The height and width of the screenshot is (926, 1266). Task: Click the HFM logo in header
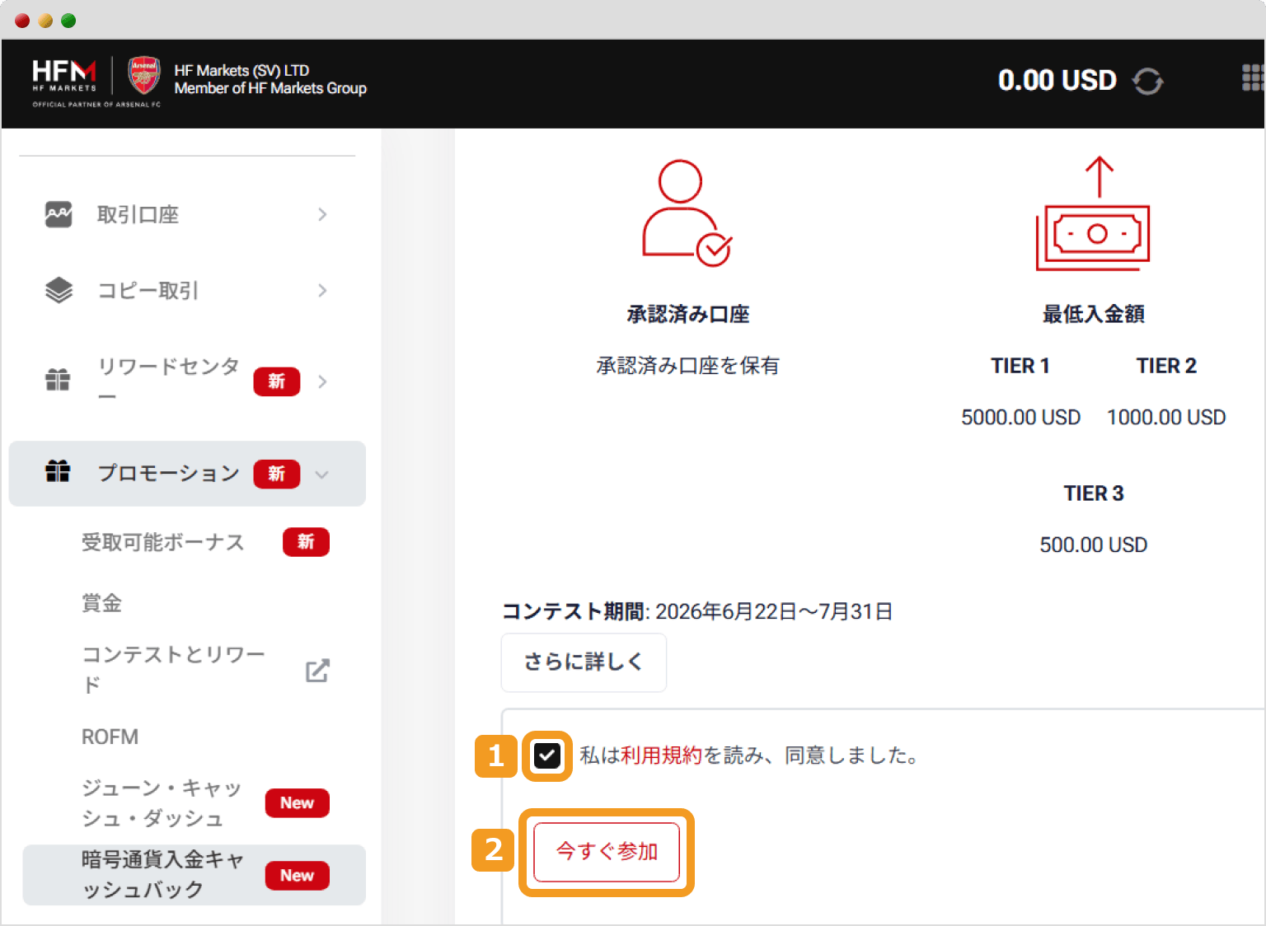pos(64,77)
